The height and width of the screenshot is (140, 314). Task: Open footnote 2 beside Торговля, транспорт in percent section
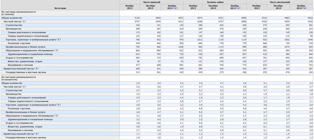[x=58, y=105]
